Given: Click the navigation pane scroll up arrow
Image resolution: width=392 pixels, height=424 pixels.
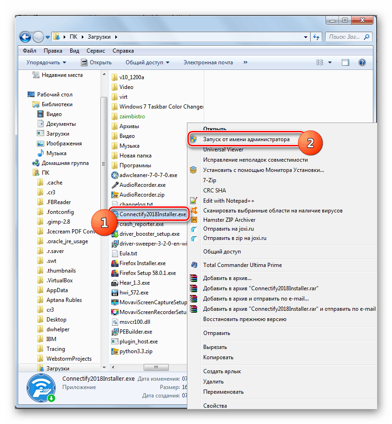Looking at the screenshot, I should click(x=104, y=74).
